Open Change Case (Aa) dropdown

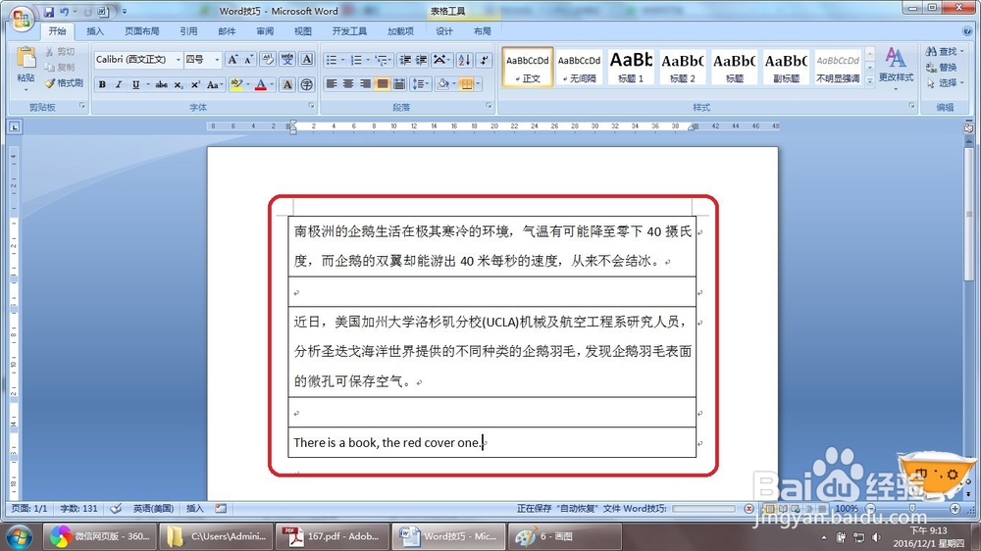215,84
